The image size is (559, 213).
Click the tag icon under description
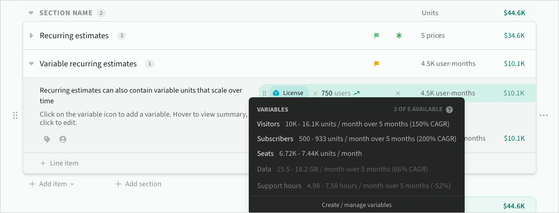47,139
